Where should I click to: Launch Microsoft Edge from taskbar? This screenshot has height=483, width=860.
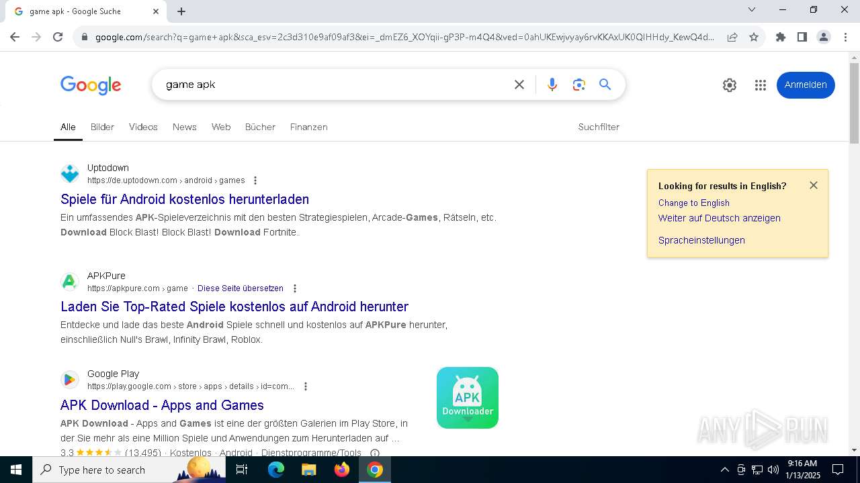(276, 470)
